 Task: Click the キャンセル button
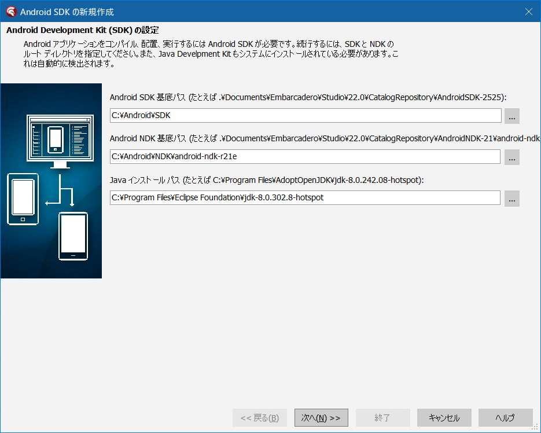tap(444, 418)
